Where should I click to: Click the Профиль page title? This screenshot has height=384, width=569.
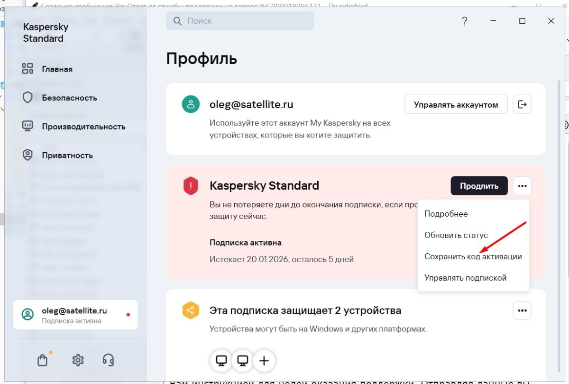(x=202, y=59)
